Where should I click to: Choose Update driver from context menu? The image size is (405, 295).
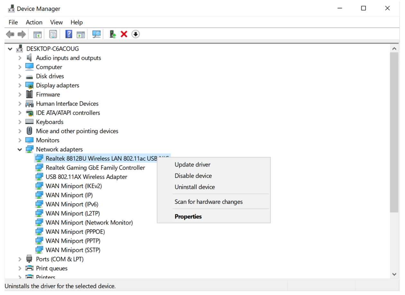tap(193, 165)
